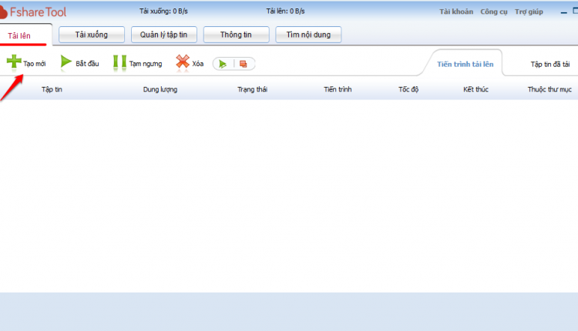578x331 pixels.
Task: Sort by the Thuộc thư mục column header
Action: (549, 89)
